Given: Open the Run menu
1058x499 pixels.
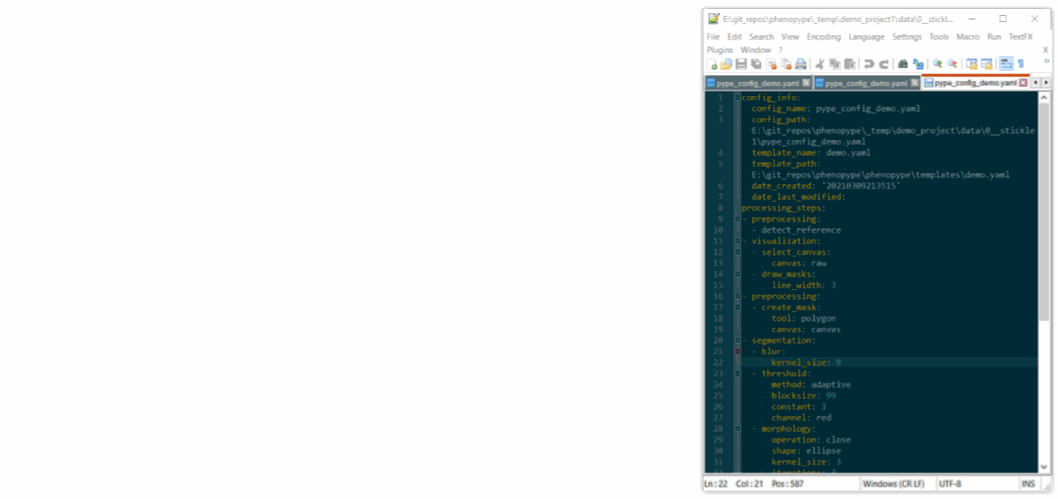Looking at the screenshot, I should (994, 37).
